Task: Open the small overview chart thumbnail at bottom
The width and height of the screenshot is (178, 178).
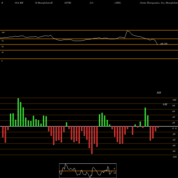Action: coord(88,171)
